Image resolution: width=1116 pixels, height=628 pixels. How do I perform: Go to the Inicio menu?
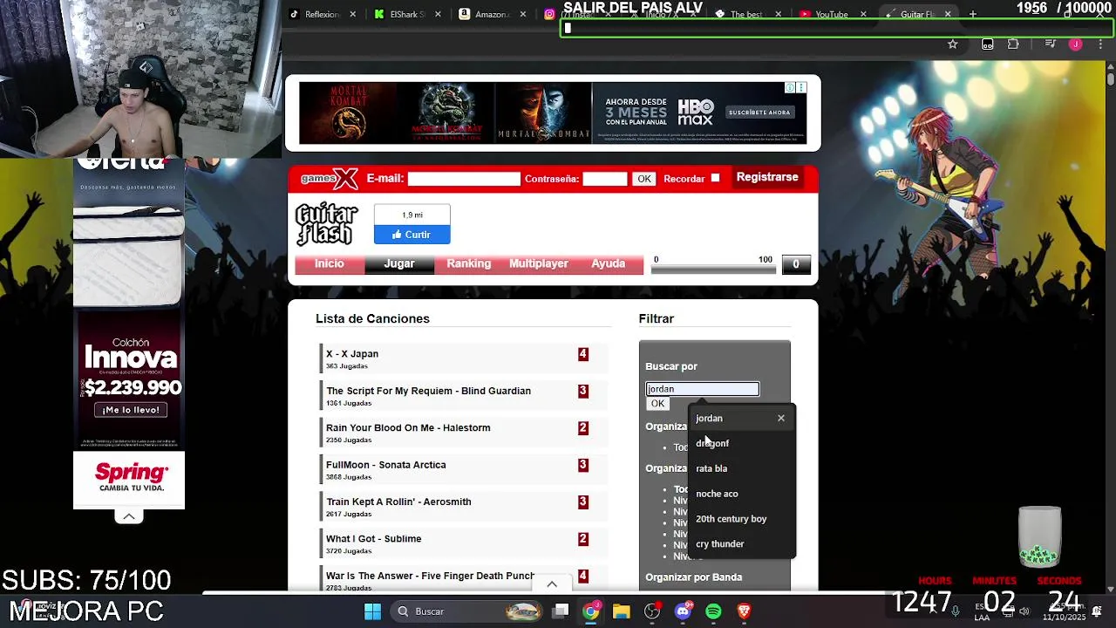click(x=330, y=263)
